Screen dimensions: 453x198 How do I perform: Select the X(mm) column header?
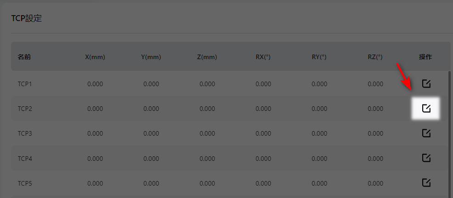click(x=95, y=57)
